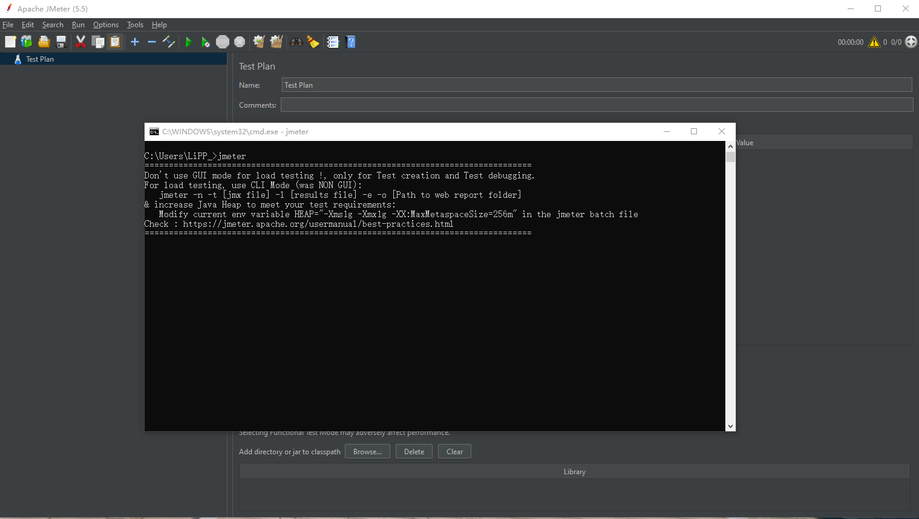This screenshot has height=519, width=919.
Task: Click the yellow warning log viewer icon
Action: point(874,42)
